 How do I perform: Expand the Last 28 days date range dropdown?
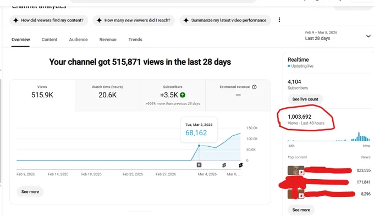(x=338, y=36)
